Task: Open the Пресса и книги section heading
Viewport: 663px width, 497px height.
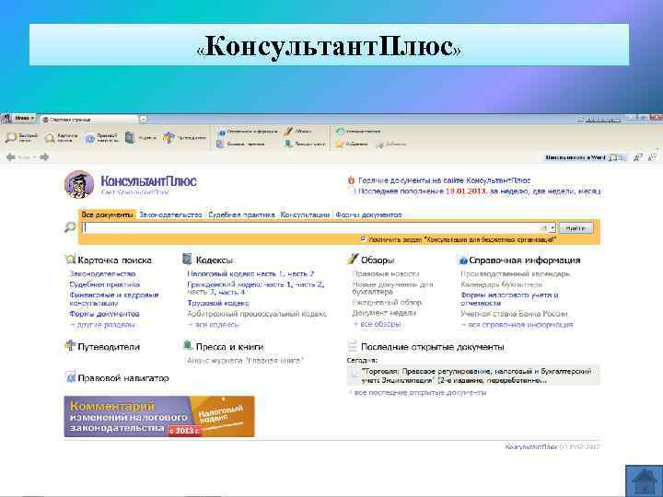Action: click(x=229, y=347)
